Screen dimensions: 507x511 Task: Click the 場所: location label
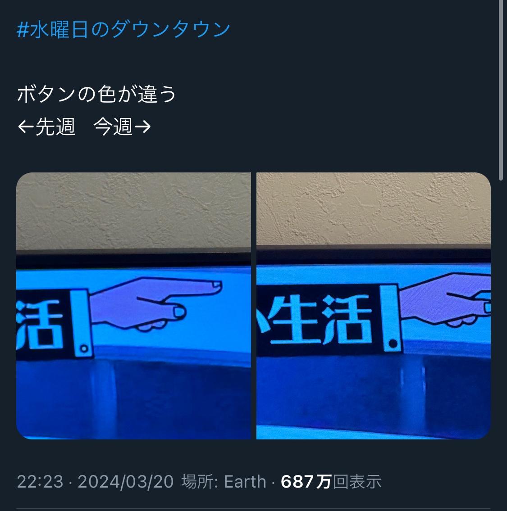[200, 482]
